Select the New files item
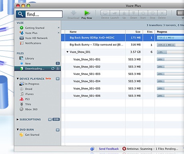184x154 pixels. [28, 64]
